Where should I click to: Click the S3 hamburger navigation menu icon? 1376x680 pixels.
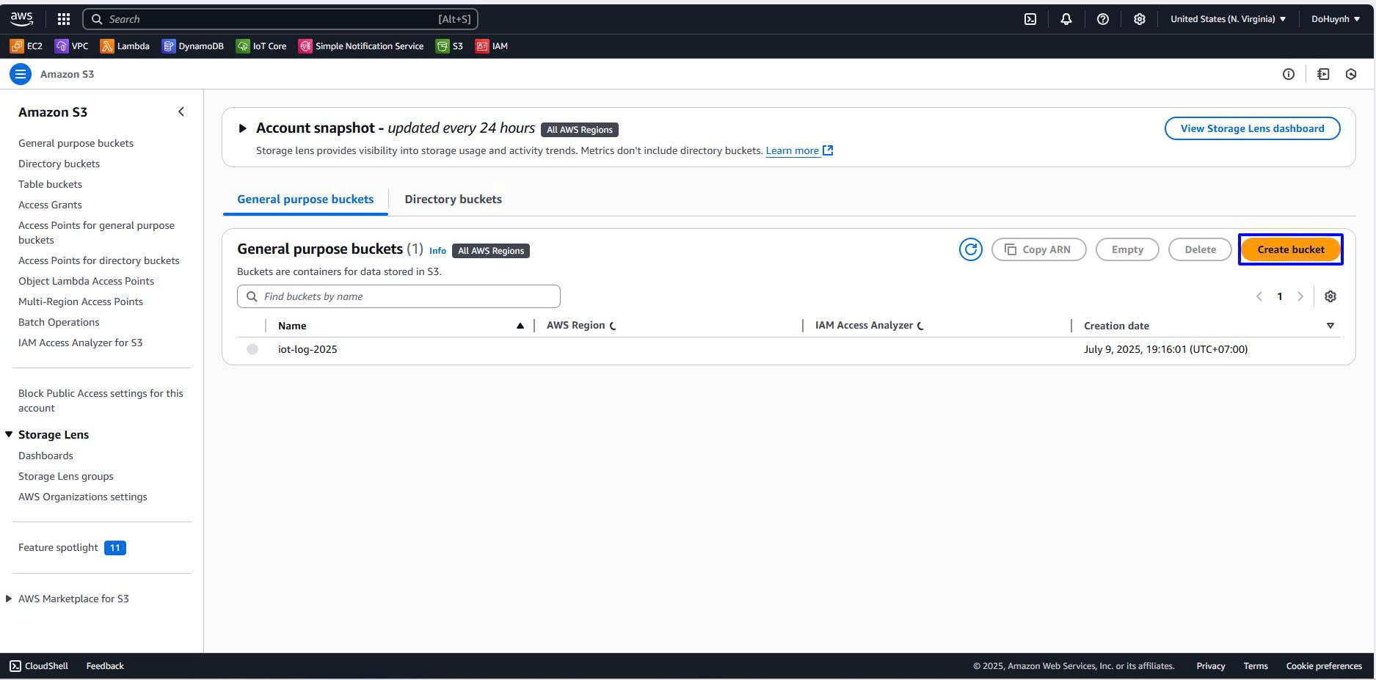[x=21, y=74]
